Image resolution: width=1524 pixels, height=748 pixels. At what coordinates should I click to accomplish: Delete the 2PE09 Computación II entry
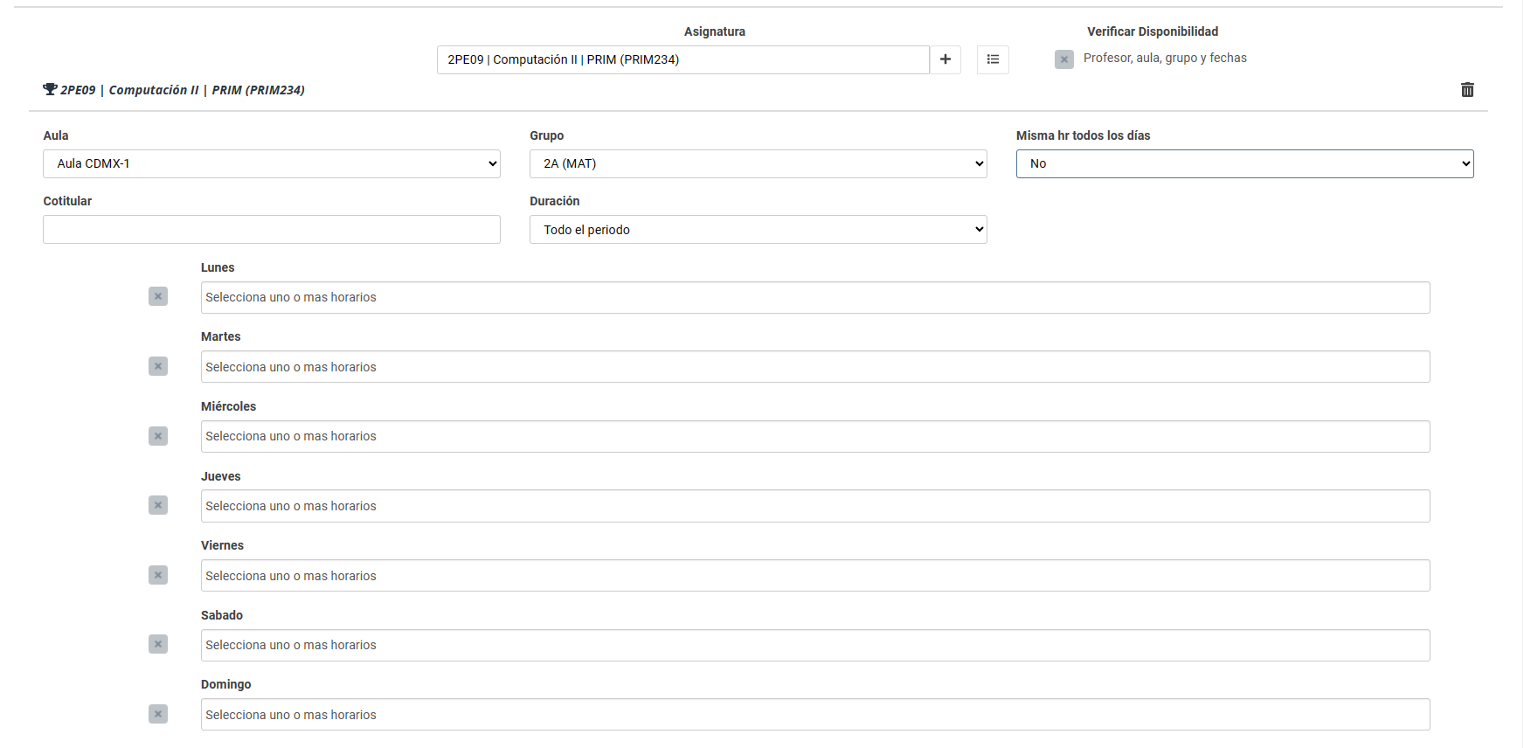(1467, 90)
